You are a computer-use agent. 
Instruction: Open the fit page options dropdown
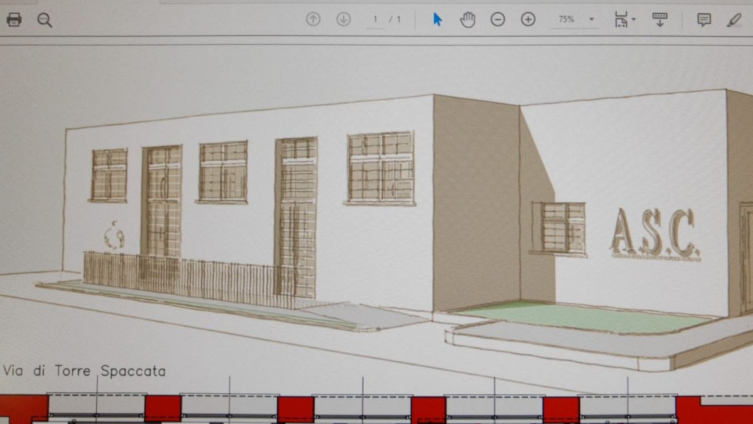click(624, 19)
